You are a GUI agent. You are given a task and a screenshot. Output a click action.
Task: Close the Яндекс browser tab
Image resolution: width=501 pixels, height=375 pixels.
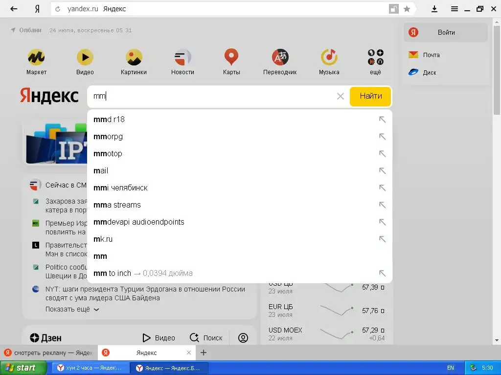click(189, 353)
